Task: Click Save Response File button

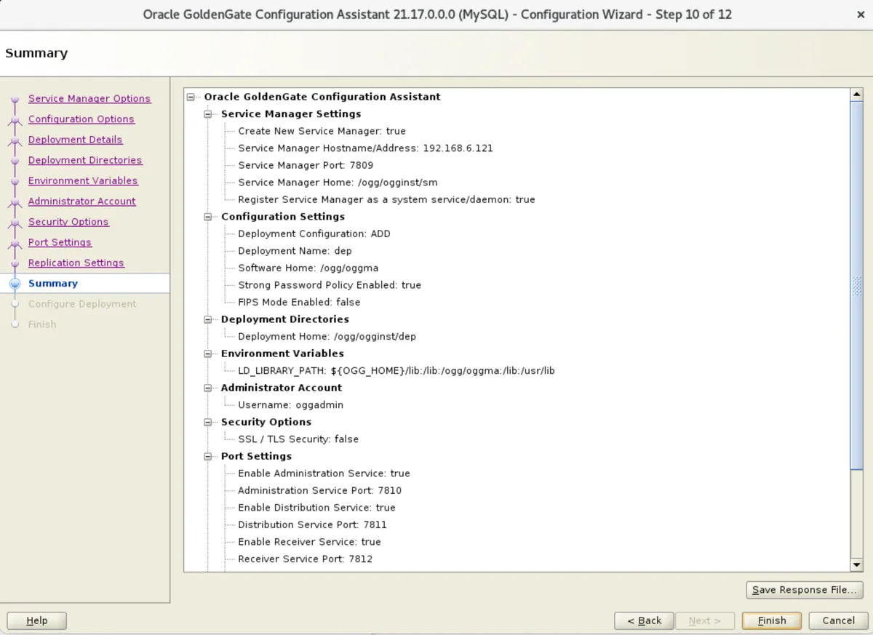Action: tap(804, 590)
